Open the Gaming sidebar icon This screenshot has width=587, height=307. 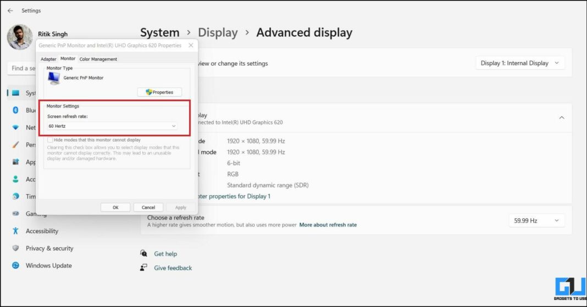(x=15, y=213)
